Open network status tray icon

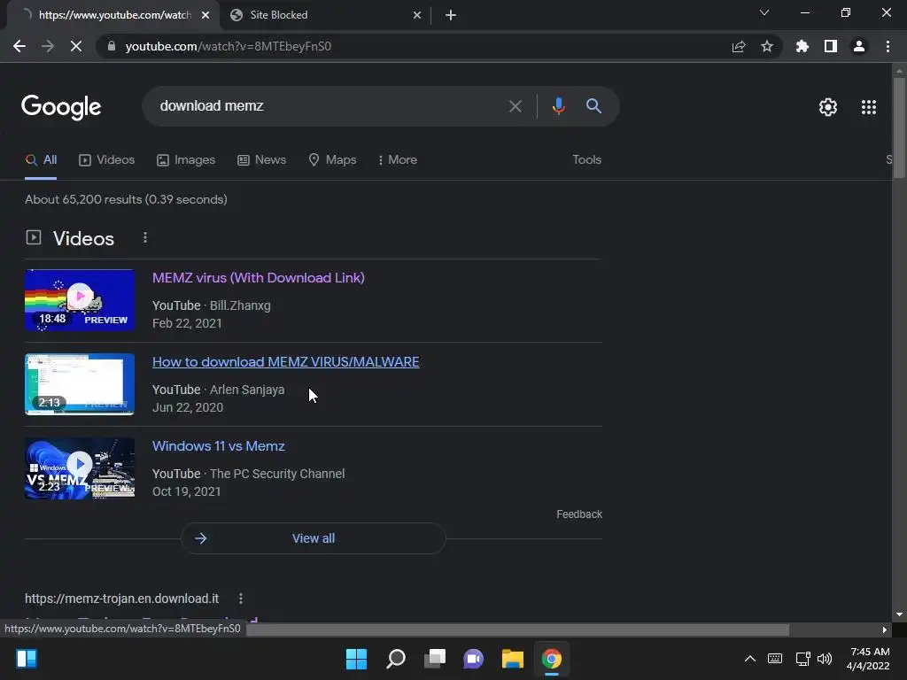[802, 659]
